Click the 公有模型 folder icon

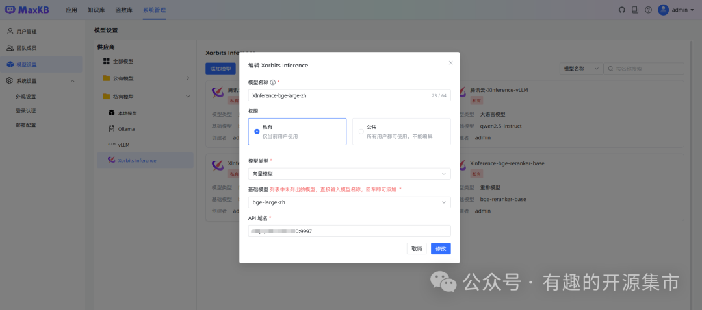point(106,78)
